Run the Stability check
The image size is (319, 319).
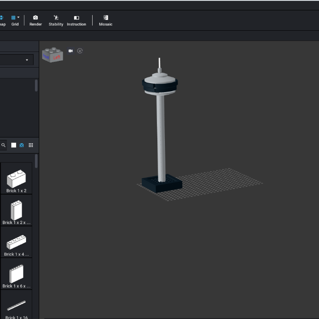point(56,20)
